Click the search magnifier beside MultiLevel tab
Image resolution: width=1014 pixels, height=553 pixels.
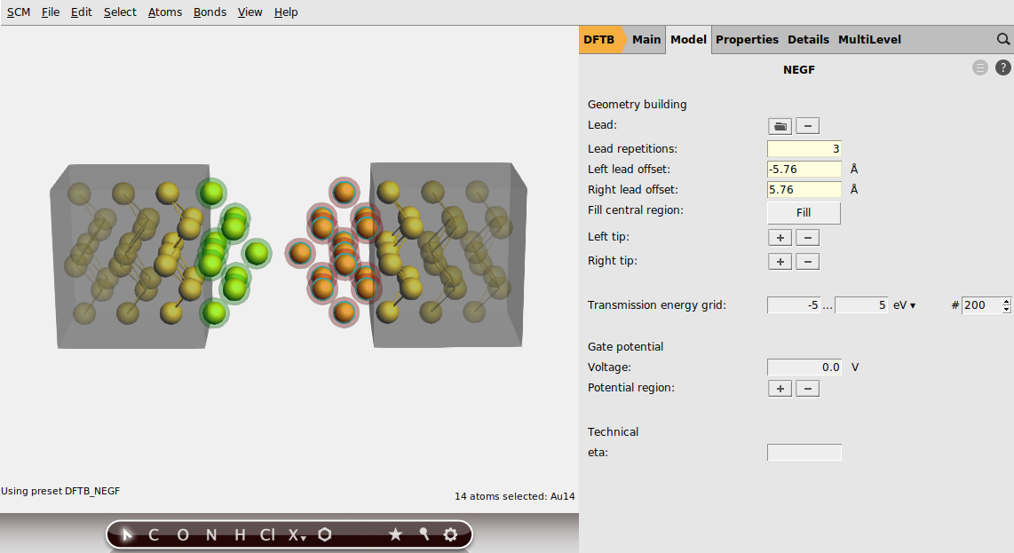pyautogui.click(x=1003, y=39)
